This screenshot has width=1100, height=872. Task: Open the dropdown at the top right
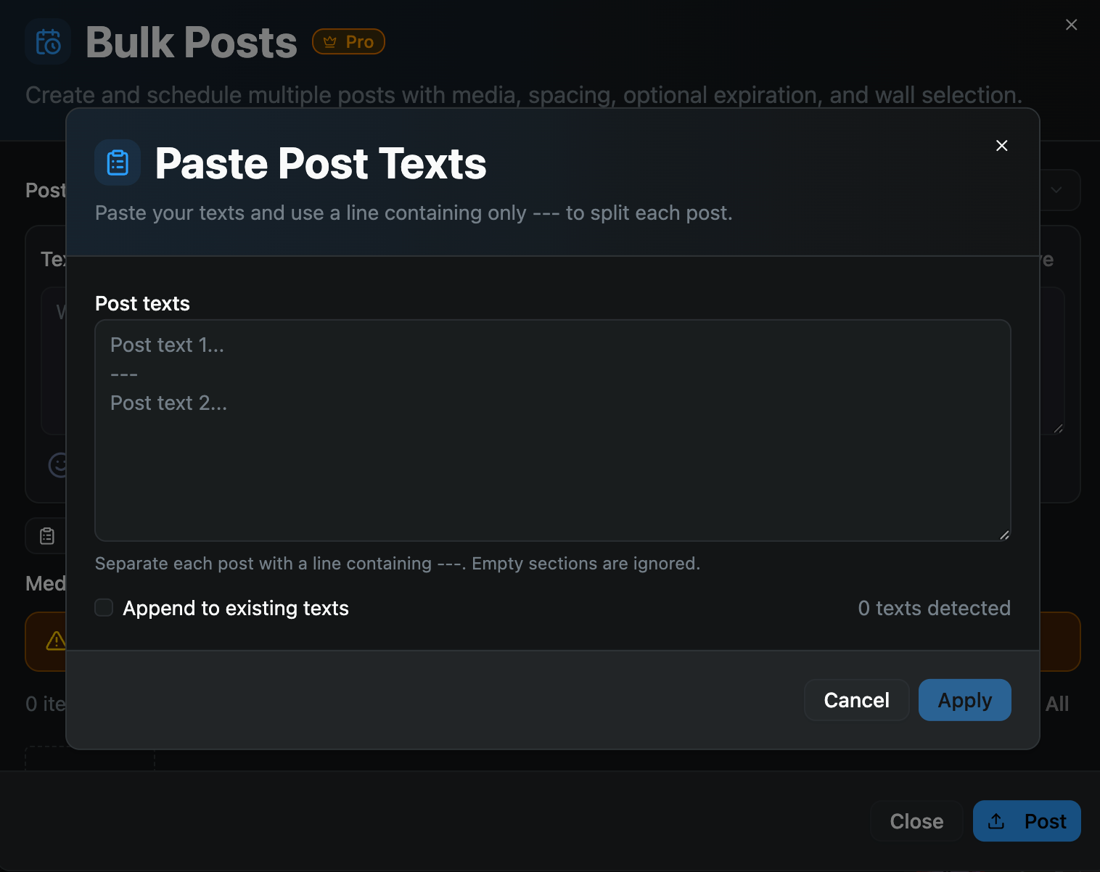tap(1056, 190)
